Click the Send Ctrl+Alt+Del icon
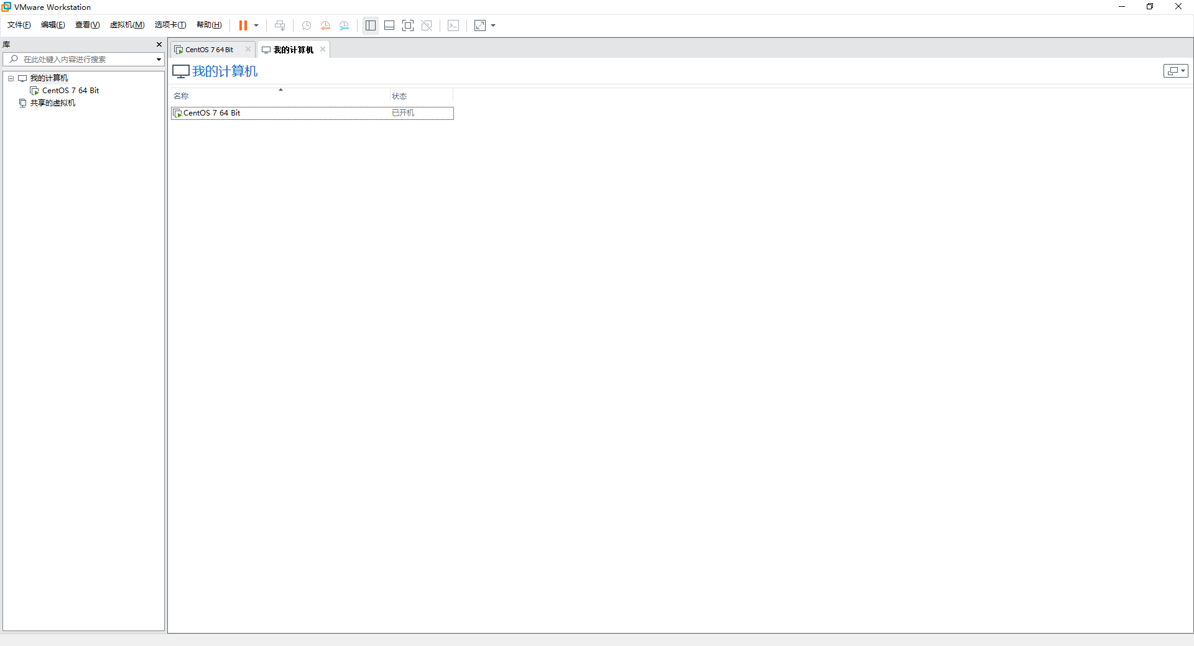The height and width of the screenshot is (646, 1194). click(x=280, y=25)
